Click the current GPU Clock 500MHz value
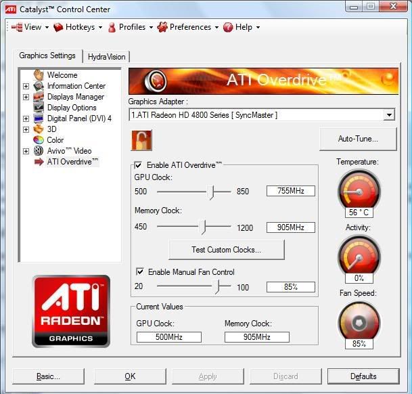 [x=169, y=337]
